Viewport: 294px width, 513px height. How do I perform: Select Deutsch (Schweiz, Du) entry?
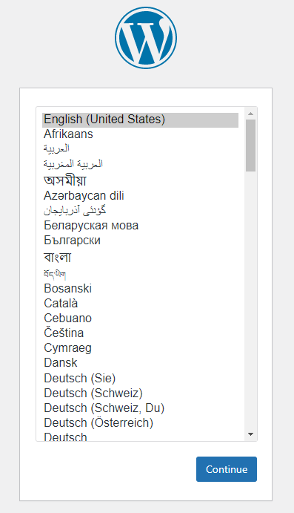[x=140, y=408]
